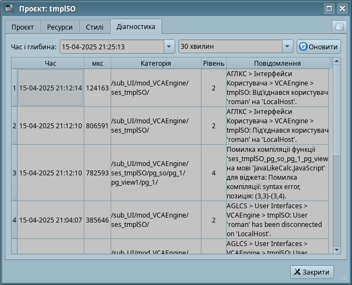The height and width of the screenshot is (285, 352).
Task: Click the time cell 15-04-2025 21:12:14
Action: [50, 88]
